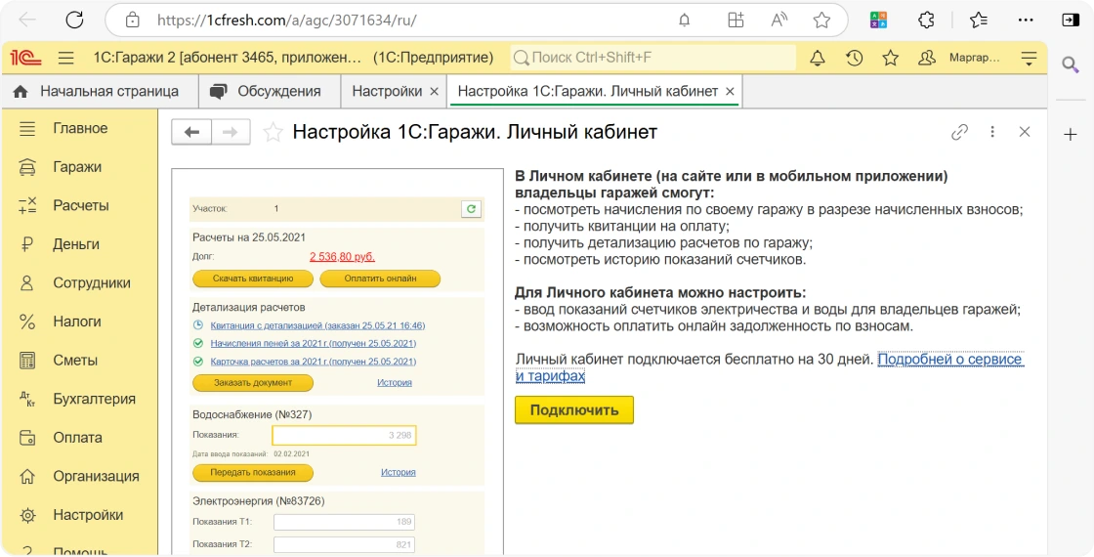Reload the browser page
Screen dimensions: 1094x557
click(74, 20)
